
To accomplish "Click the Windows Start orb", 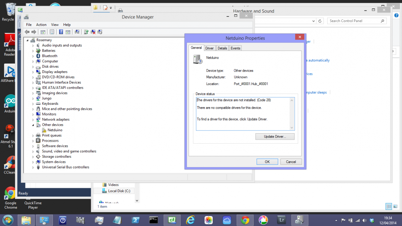I will [8, 220].
